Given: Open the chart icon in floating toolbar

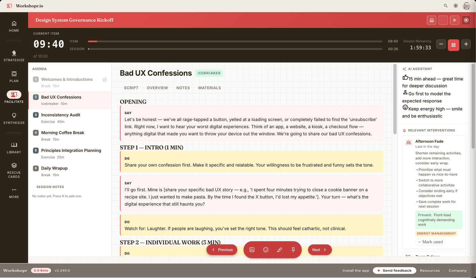Looking at the screenshot, I should click(252, 250).
